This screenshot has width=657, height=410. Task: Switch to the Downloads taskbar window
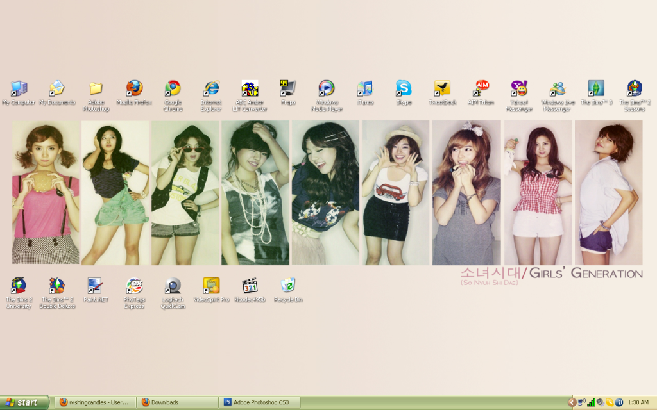point(178,402)
